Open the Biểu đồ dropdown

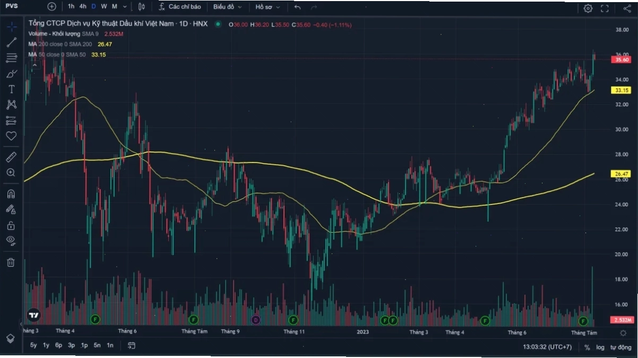(228, 7)
